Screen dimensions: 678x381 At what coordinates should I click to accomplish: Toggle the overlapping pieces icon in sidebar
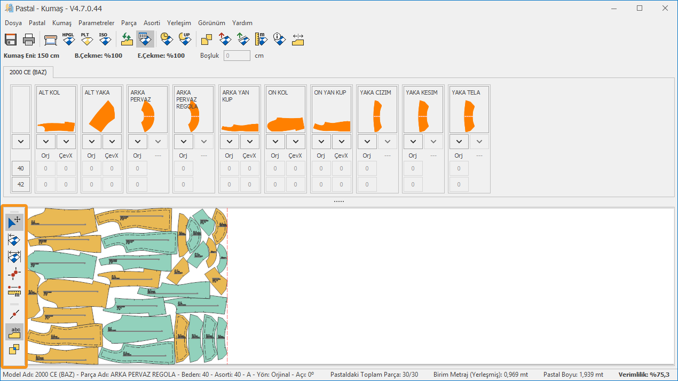tap(14, 350)
